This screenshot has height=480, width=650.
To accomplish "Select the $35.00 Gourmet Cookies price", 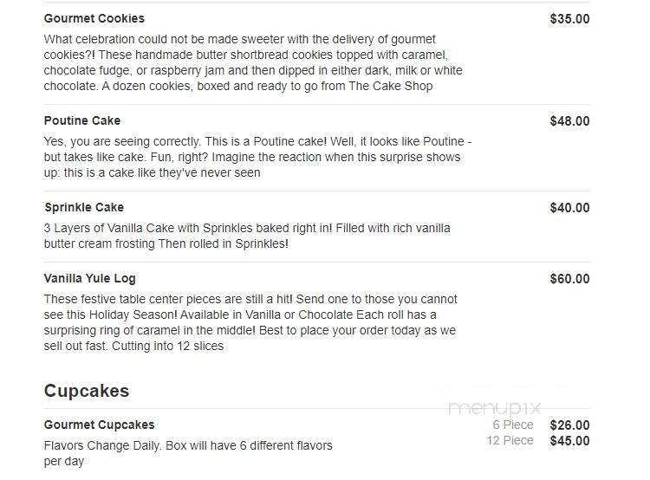I will [x=569, y=18].
